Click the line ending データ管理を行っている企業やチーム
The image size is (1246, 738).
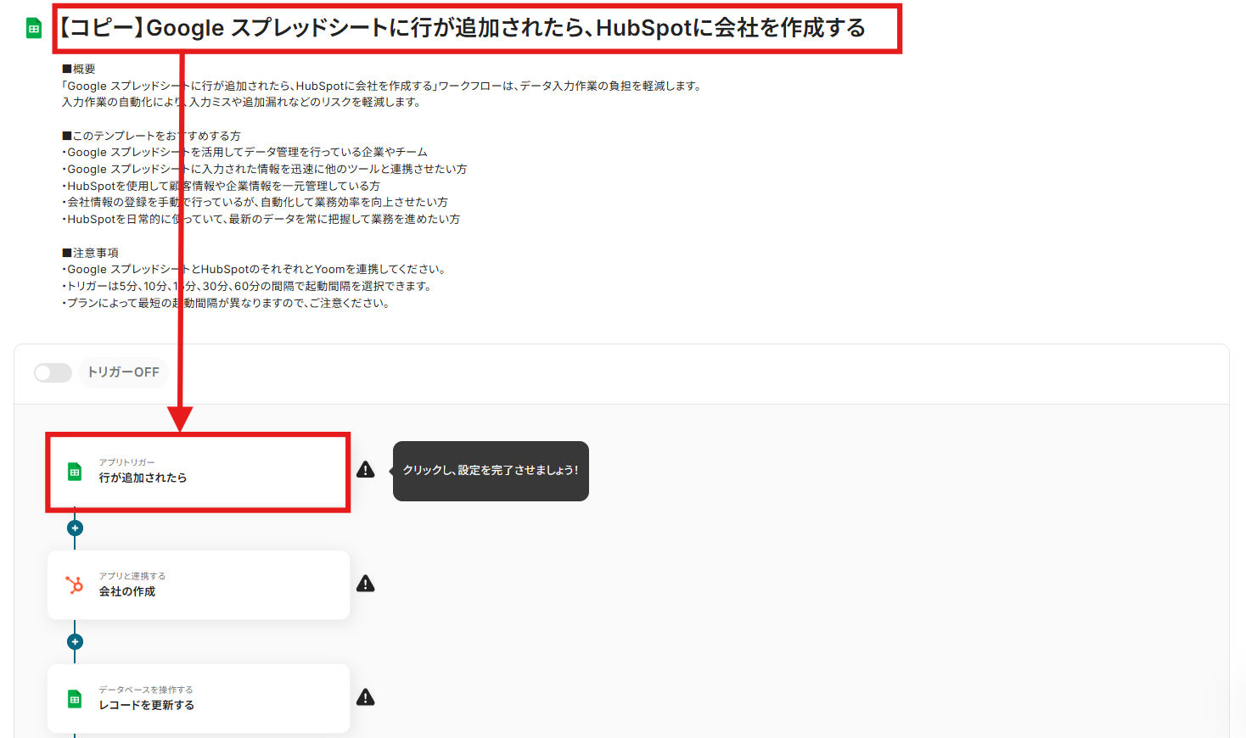point(244,152)
